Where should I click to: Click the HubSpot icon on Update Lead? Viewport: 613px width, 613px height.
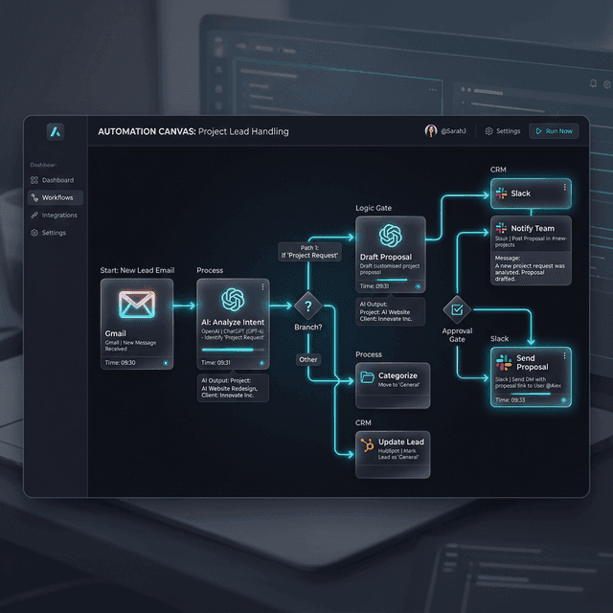coord(367,445)
